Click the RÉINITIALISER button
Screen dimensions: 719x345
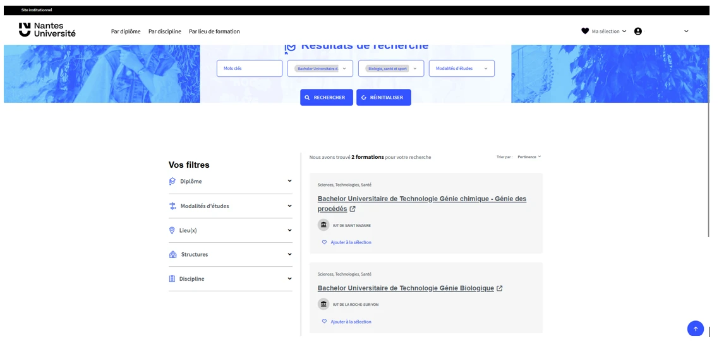tap(384, 98)
